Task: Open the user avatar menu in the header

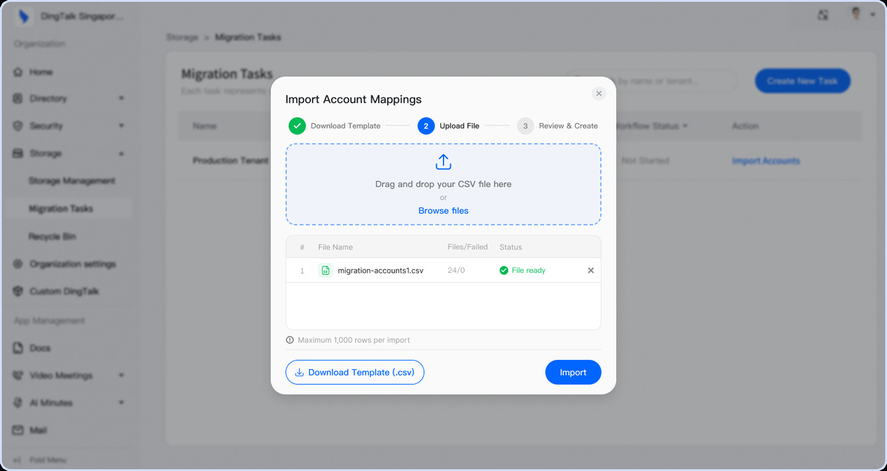Action: (862, 15)
